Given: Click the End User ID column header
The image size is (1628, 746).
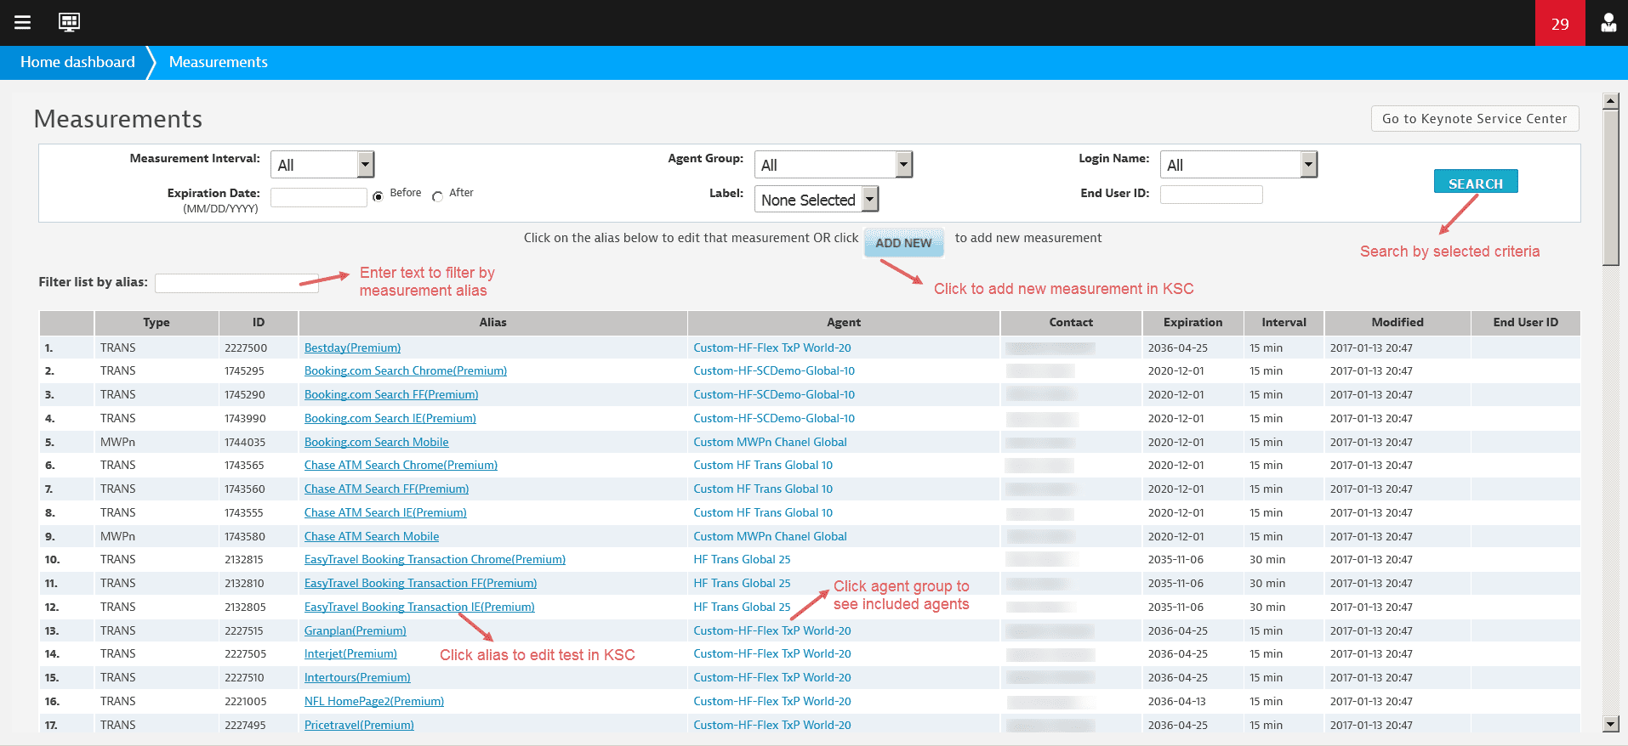Looking at the screenshot, I should point(1526,322).
